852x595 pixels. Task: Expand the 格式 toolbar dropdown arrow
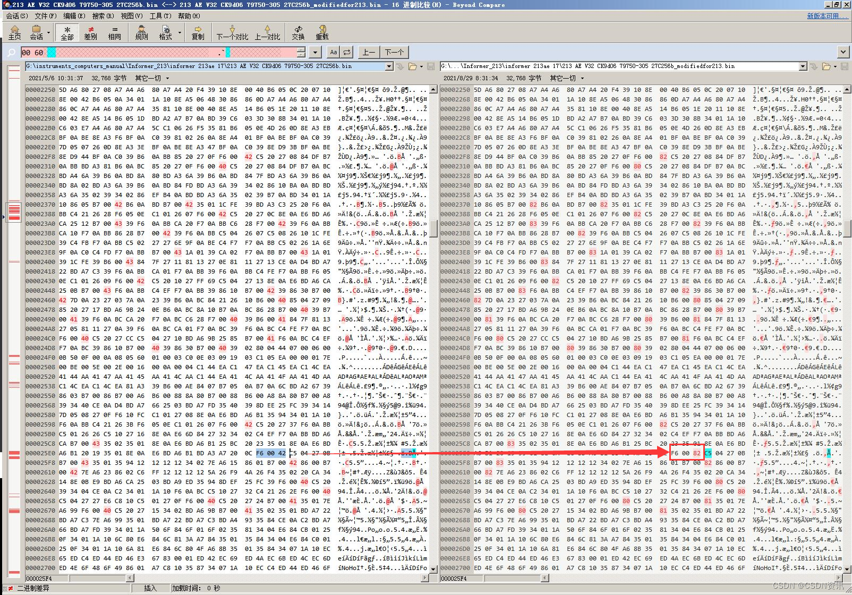[x=180, y=33]
